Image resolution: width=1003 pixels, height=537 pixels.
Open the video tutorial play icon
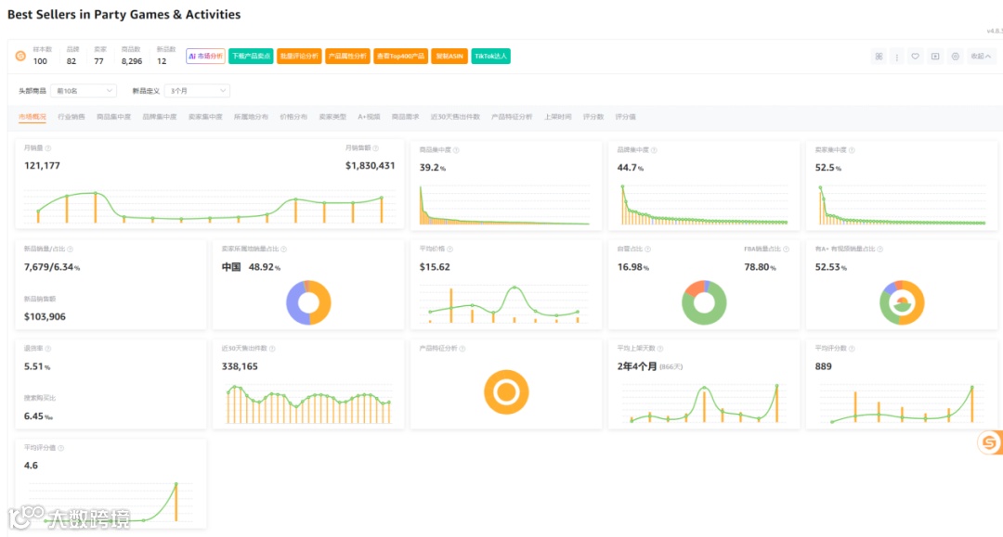coord(935,57)
